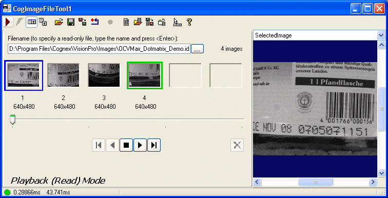Click the two-floppies save-as icon
Viewport: 388px width, 198px height.
pyautogui.click(x=83, y=22)
